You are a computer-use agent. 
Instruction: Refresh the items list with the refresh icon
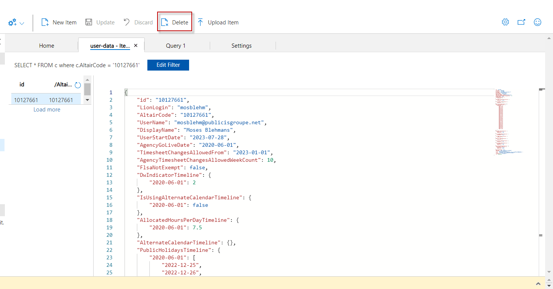pyautogui.click(x=77, y=84)
